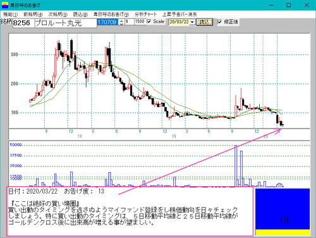Viewport: 316px width, 238px height.
Task: Maximize the 卑弥呼のお告げ window
Action: point(289,5)
